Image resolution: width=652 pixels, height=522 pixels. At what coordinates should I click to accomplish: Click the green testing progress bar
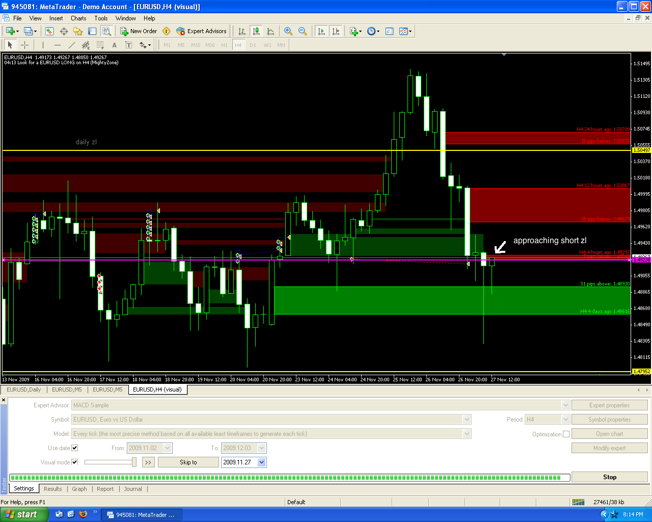tap(289, 478)
